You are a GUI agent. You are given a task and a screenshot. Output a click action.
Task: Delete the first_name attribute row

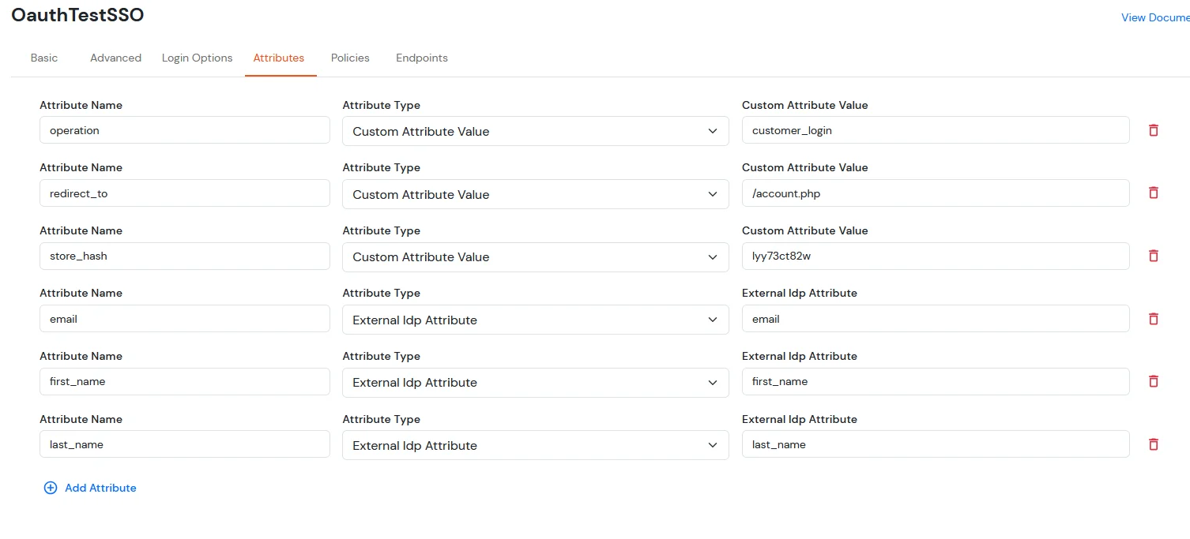[1153, 381]
